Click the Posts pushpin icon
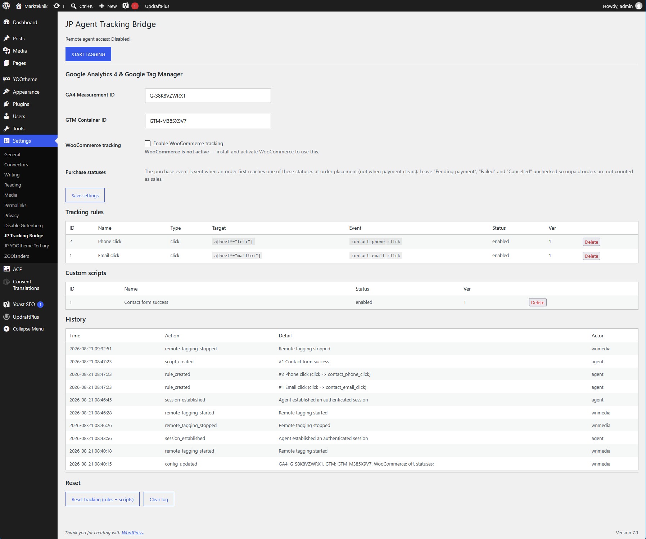This screenshot has width=646, height=539. point(6,39)
